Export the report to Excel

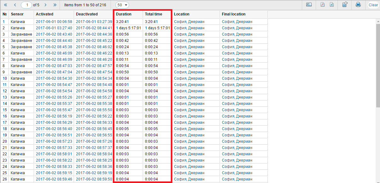click(x=332, y=5)
